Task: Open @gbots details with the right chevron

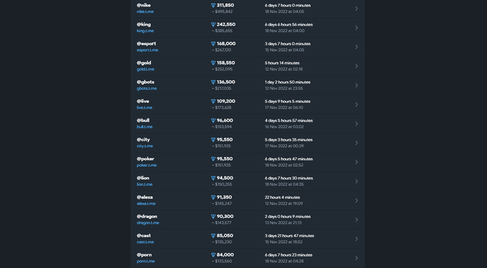Action: coord(356,86)
